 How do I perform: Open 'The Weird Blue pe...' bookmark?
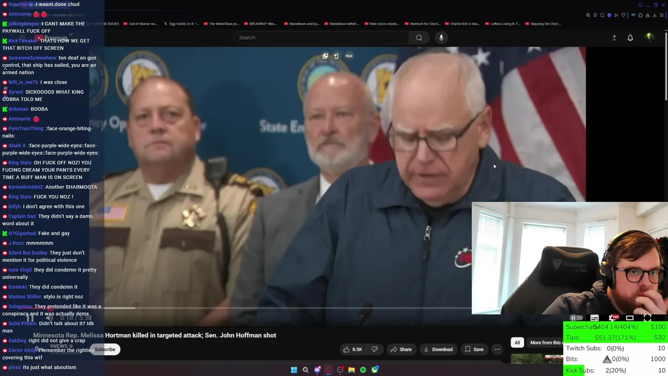tap(221, 23)
